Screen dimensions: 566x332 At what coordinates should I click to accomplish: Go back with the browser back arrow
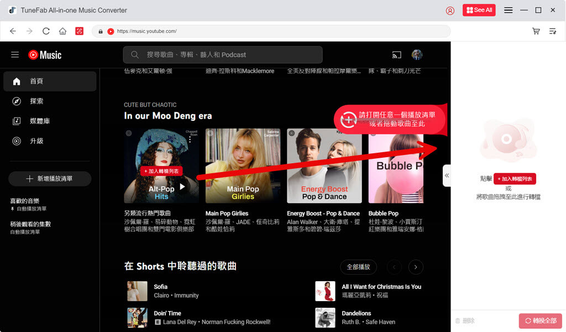click(x=13, y=31)
